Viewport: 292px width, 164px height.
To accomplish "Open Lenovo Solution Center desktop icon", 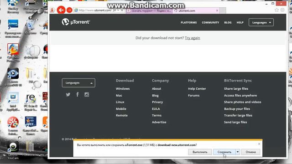I will (x=13, y=126).
